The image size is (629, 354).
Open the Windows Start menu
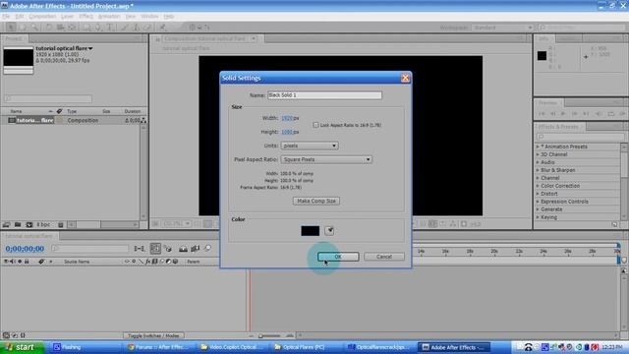(22, 347)
